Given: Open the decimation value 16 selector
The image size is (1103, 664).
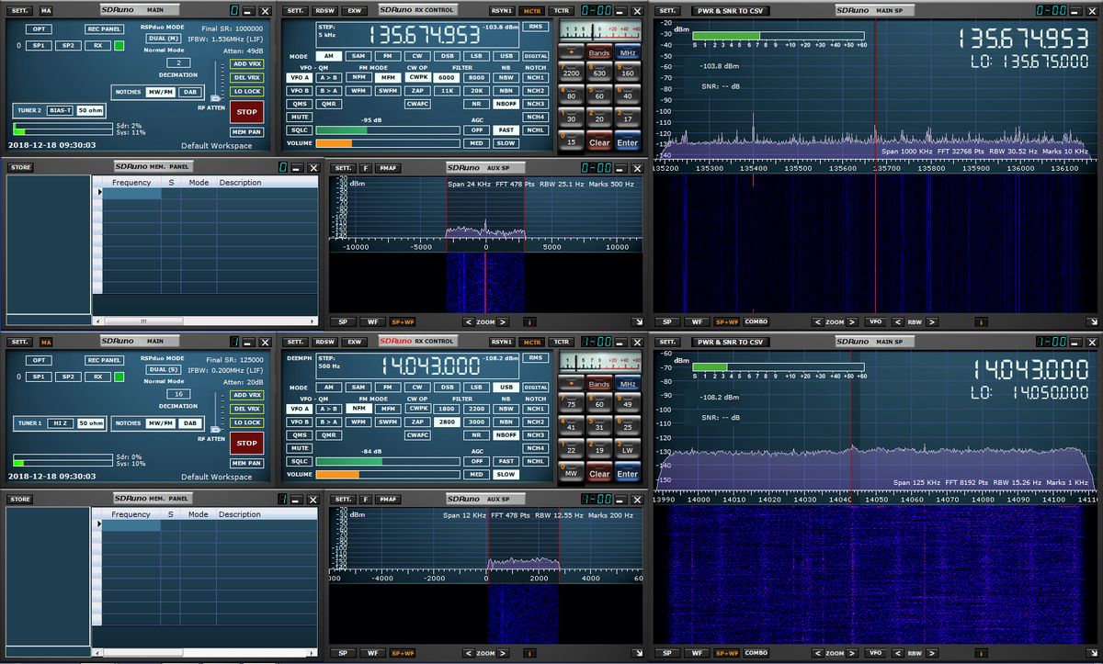Looking at the screenshot, I should coord(177,393).
